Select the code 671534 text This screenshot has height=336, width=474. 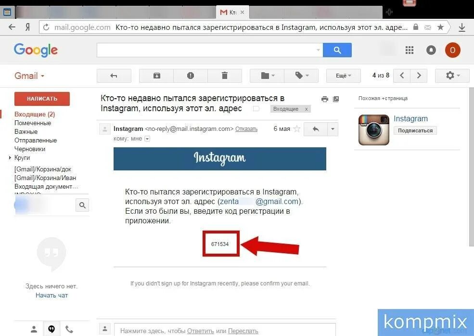click(220, 244)
